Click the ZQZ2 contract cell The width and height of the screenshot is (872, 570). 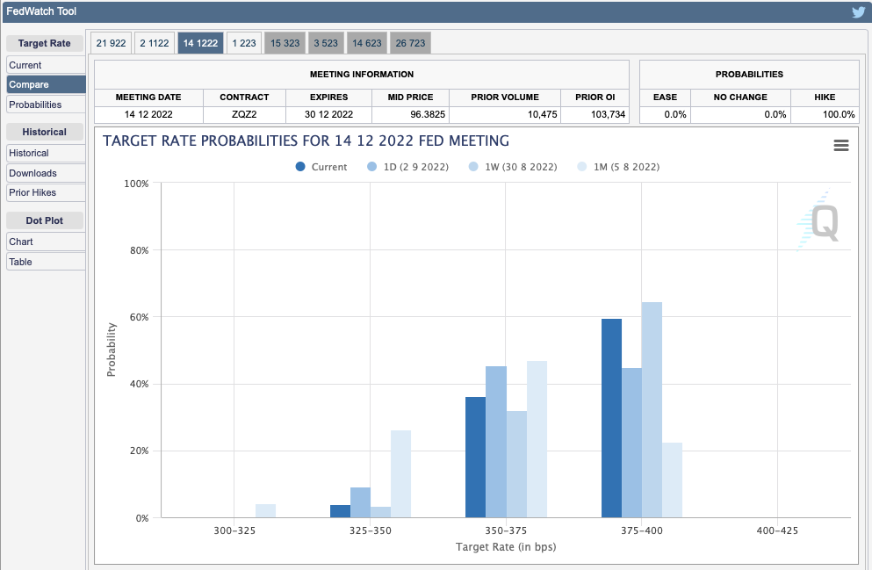[244, 114]
